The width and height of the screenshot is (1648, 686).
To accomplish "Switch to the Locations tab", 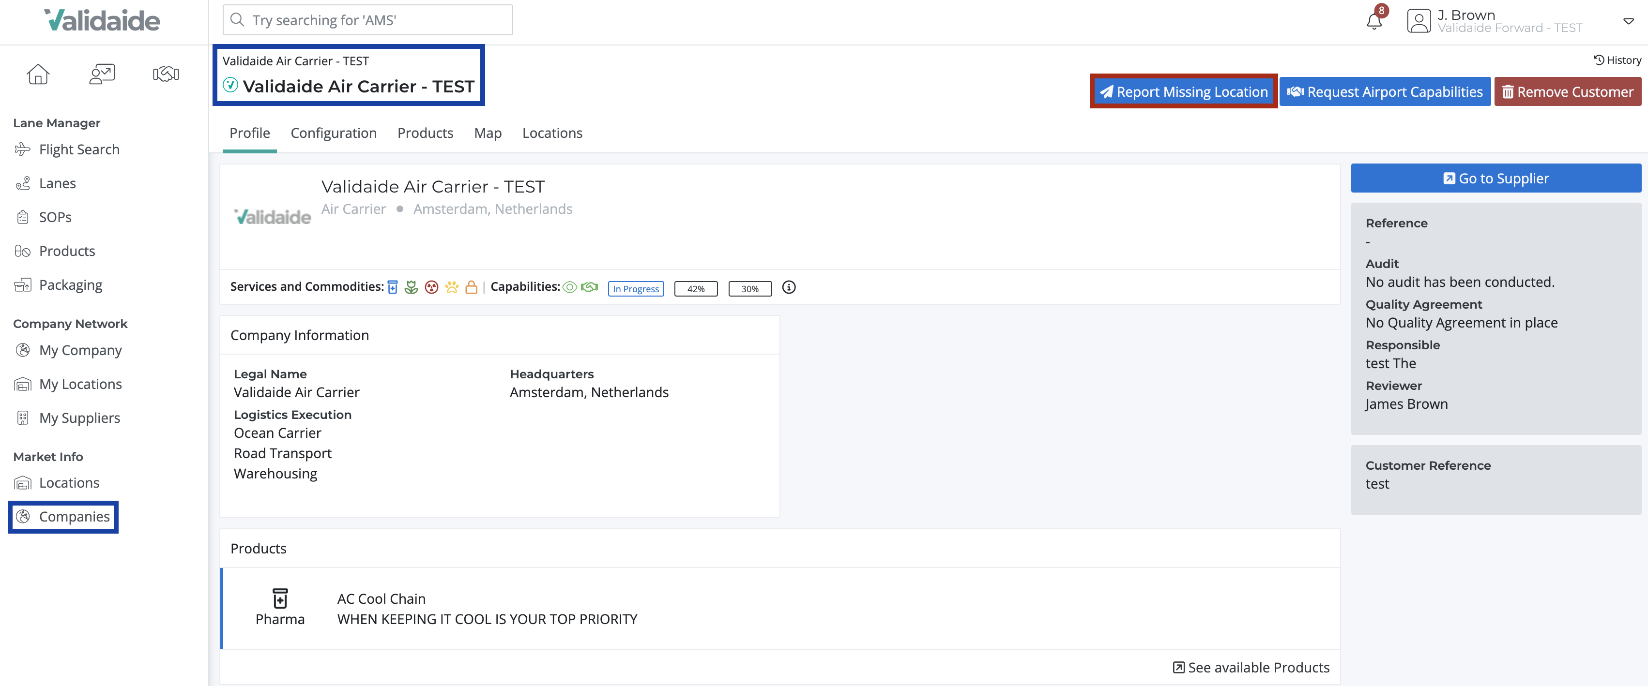I will (552, 133).
